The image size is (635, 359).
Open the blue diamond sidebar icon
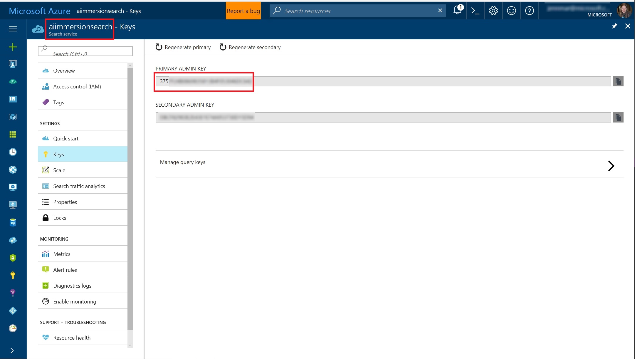(x=13, y=311)
